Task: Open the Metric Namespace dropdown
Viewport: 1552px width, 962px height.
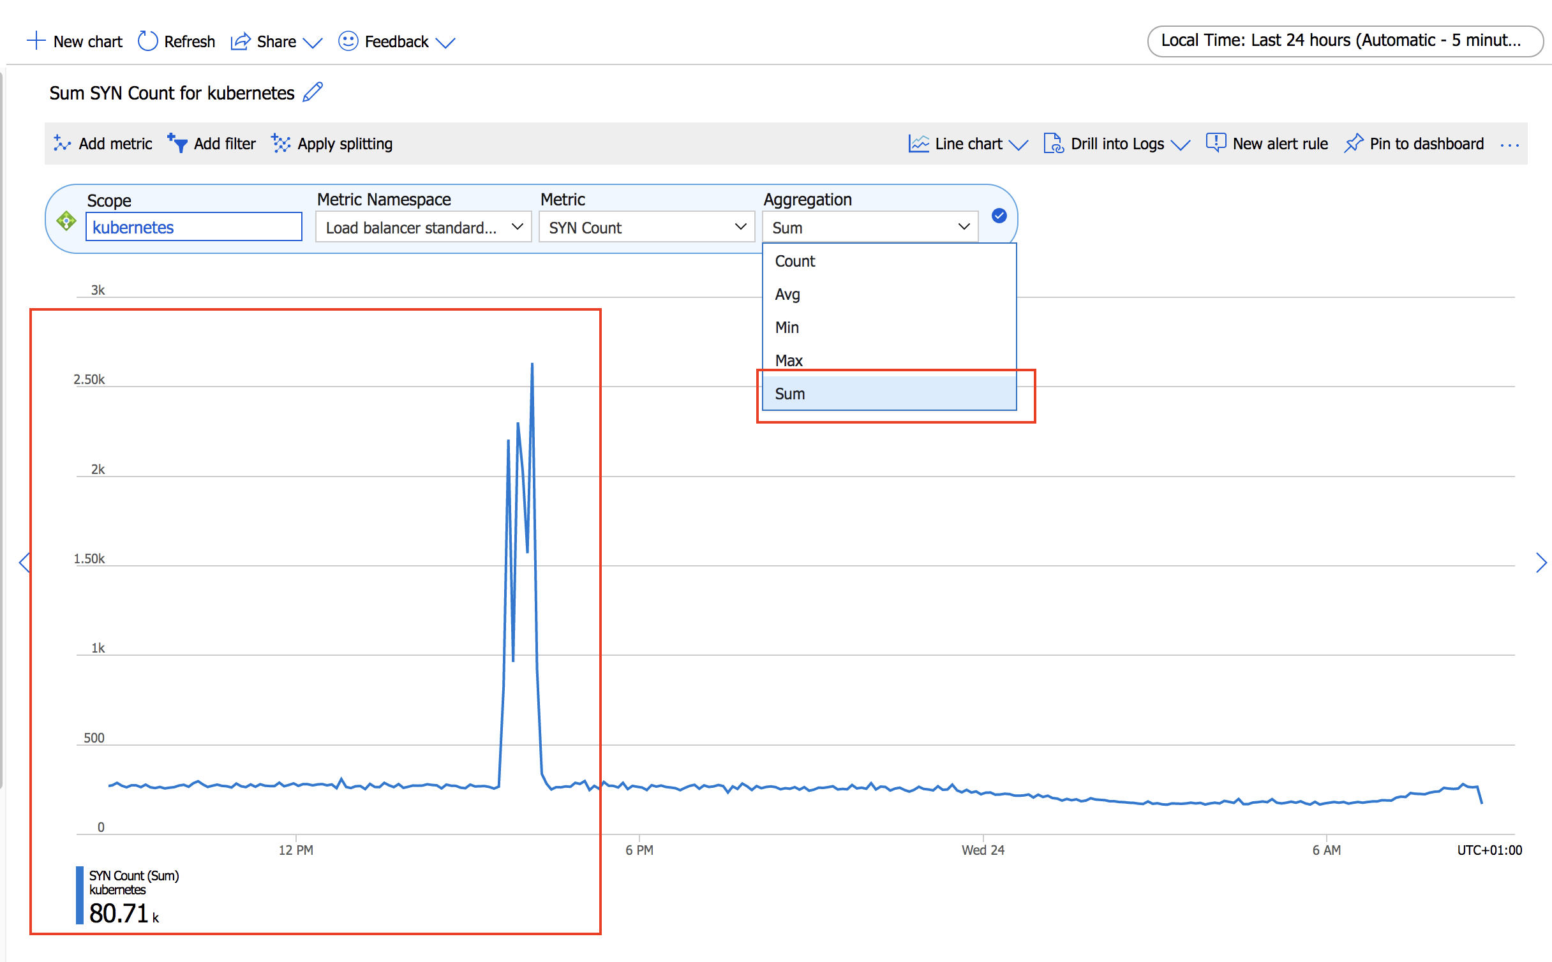Action: click(x=422, y=227)
